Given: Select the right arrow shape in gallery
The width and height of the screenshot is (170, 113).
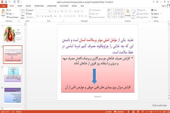Looking at the screenshot, I should tap(116, 13).
